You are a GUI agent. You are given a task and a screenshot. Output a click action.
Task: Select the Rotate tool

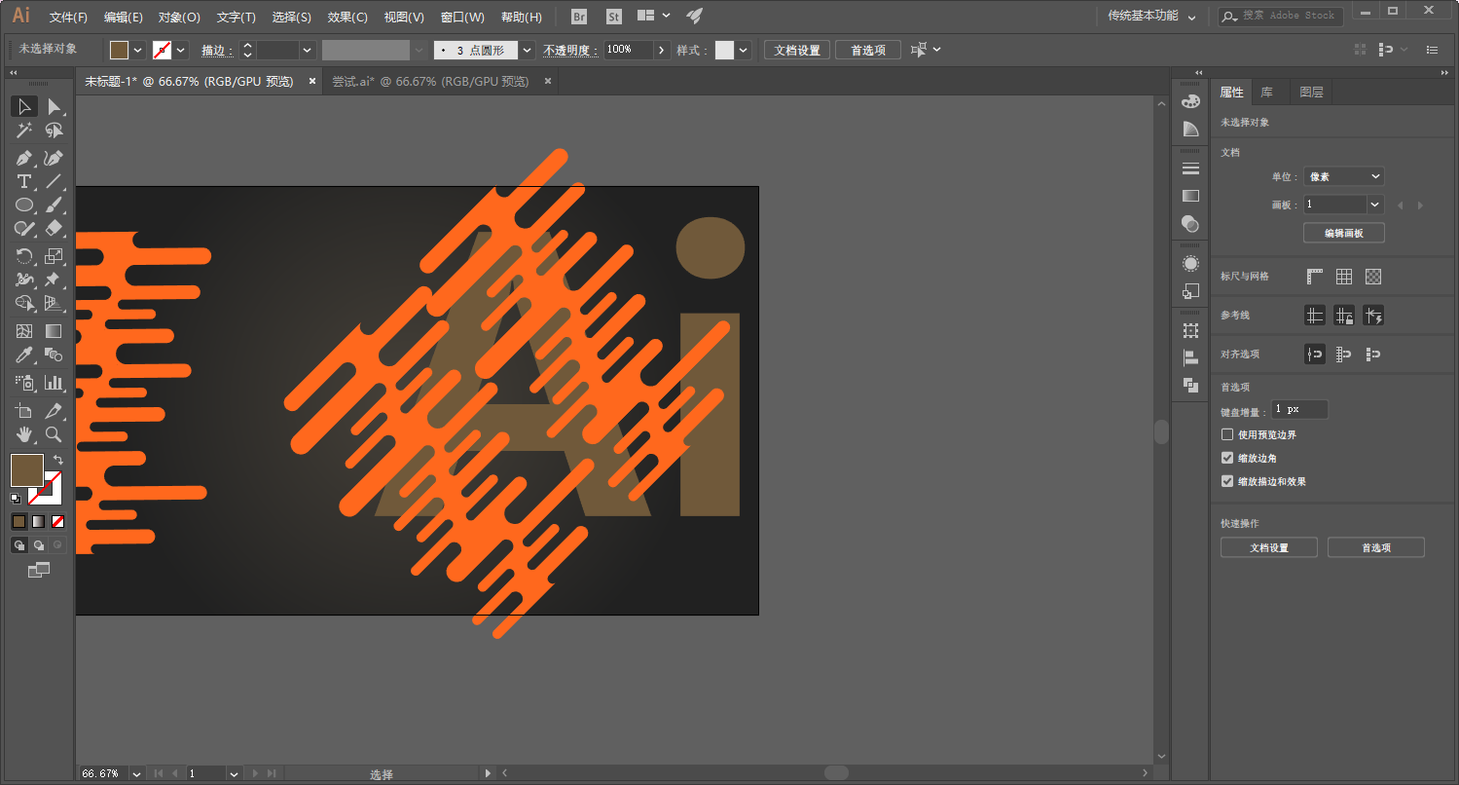pos(24,256)
